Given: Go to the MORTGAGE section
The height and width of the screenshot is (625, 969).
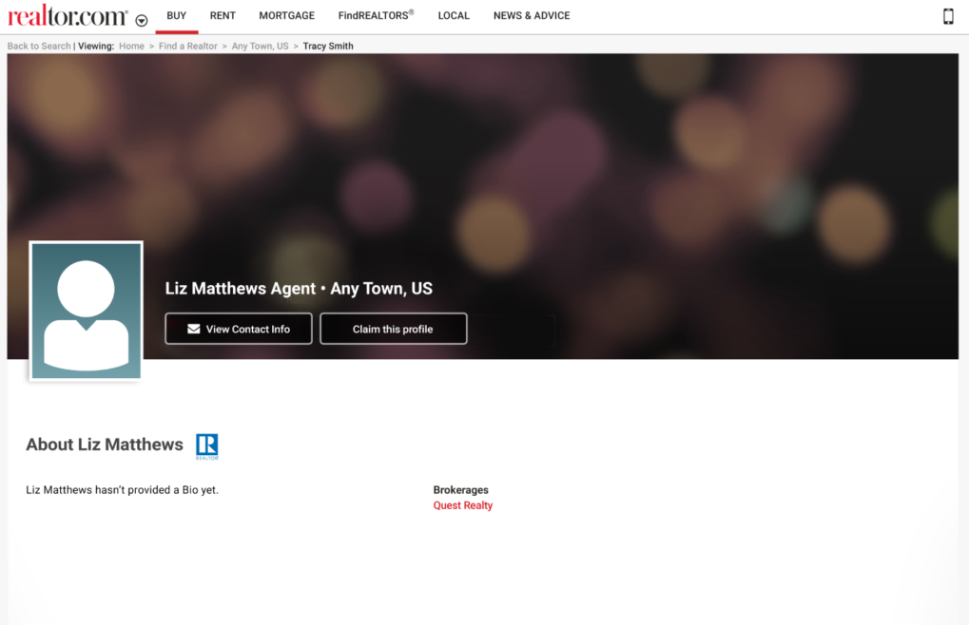Looking at the screenshot, I should pyautogui.click(x=286, y=16).
